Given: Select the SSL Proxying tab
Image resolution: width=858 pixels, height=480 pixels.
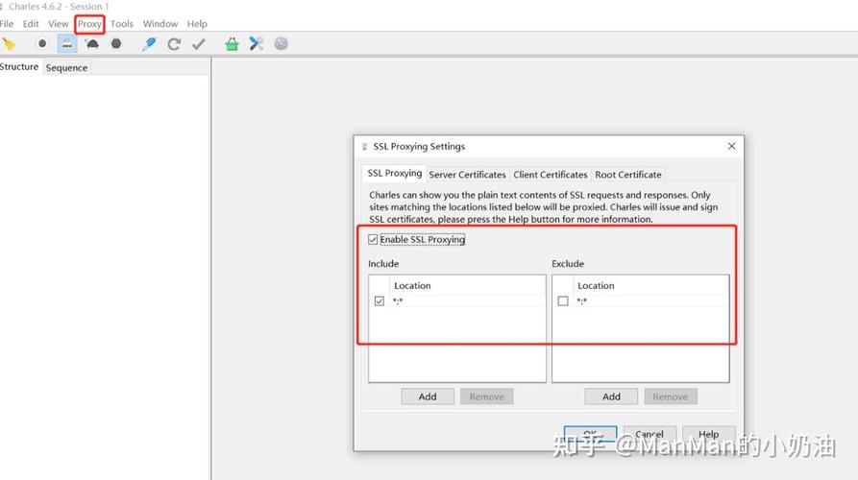Looking at the screenshot, I should coord(395,174).
